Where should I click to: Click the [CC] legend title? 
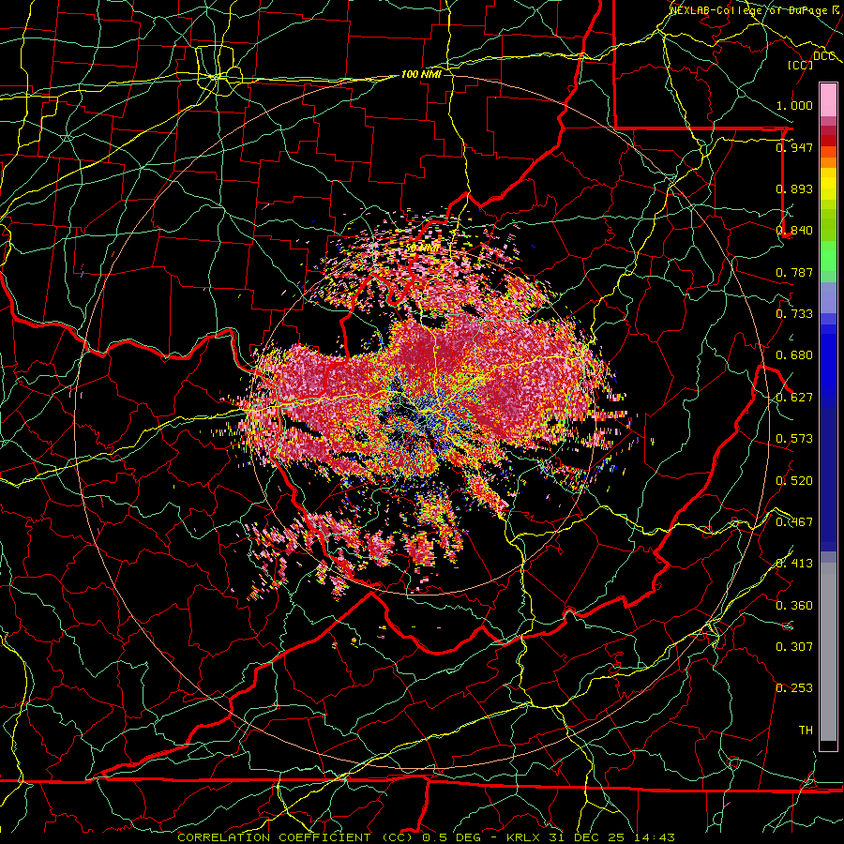(x=801, y=66)
